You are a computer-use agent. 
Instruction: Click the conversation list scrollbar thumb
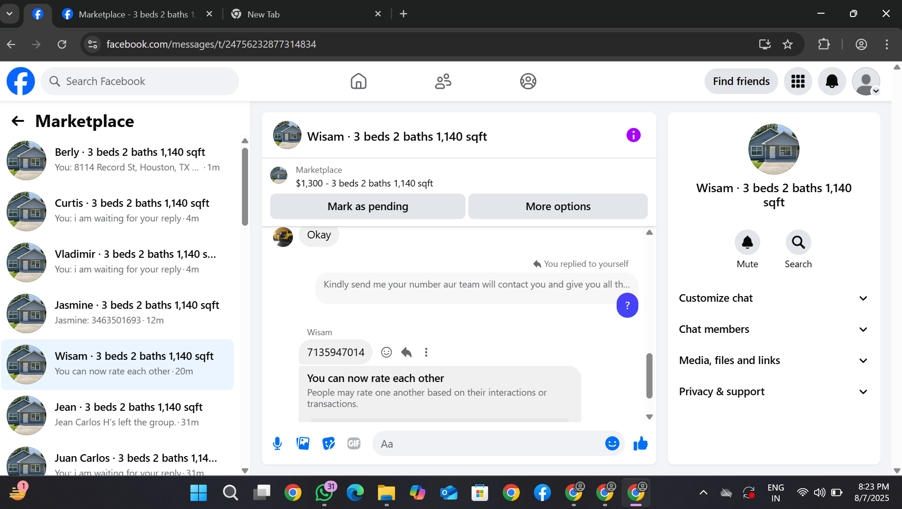click(x=245, y=187)
